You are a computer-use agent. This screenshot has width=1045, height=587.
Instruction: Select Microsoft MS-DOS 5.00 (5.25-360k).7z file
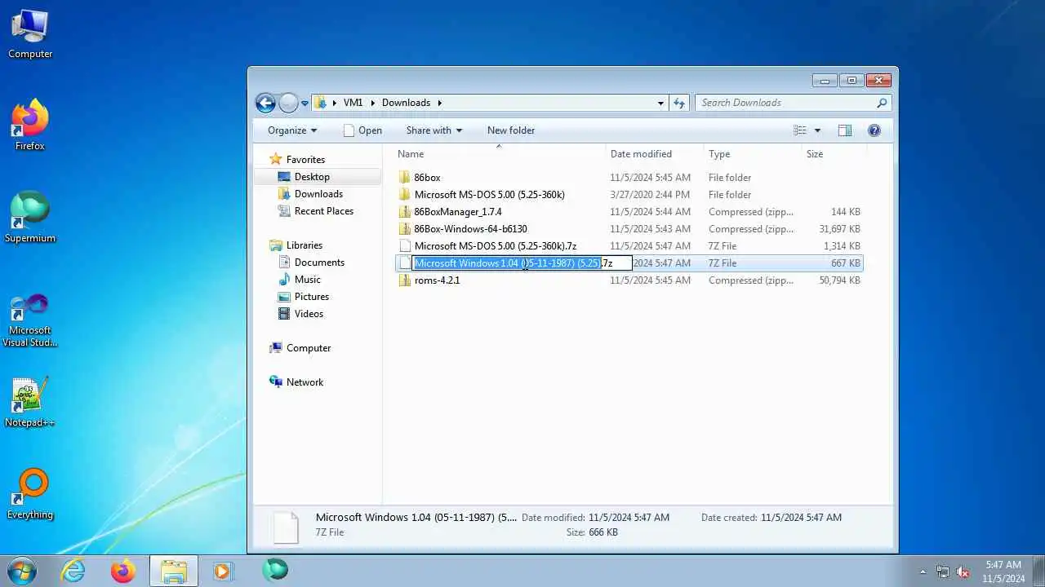[x=495, y=246]
